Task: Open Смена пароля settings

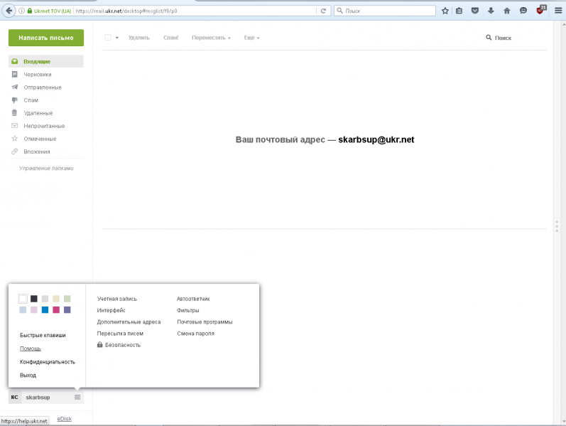Action: [x=195, y=333]
